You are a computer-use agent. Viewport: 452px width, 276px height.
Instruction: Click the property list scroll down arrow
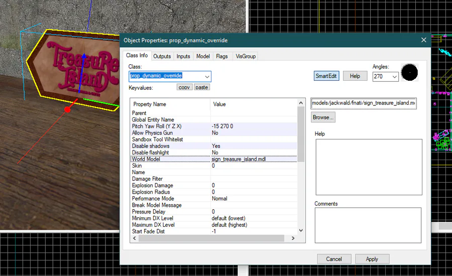click(x=301, y=230)
